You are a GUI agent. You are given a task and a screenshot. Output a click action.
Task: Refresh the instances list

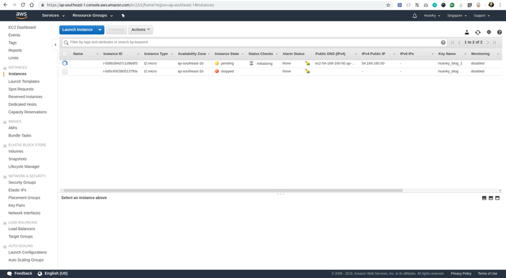478,32
